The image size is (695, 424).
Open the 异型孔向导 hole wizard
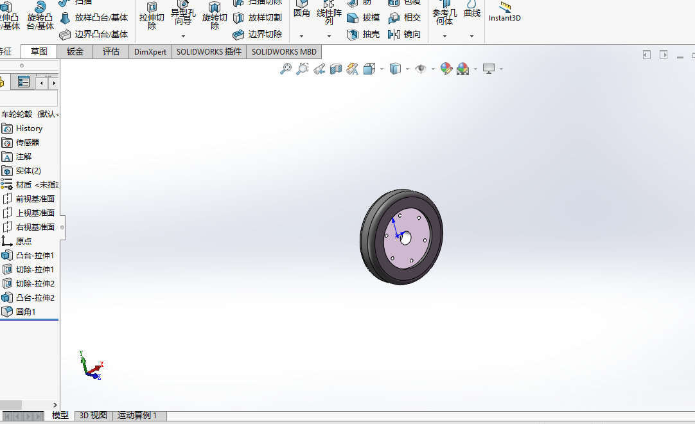pyautogui.click(x=183, y=13)
